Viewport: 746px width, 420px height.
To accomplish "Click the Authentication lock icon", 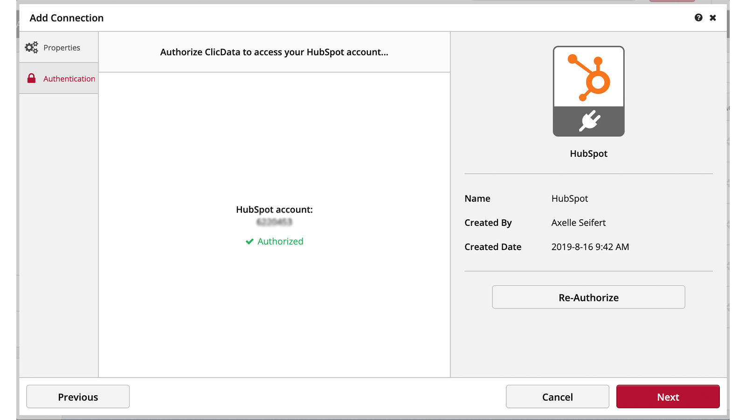I will pyautogui.click(x=31, y=78).
